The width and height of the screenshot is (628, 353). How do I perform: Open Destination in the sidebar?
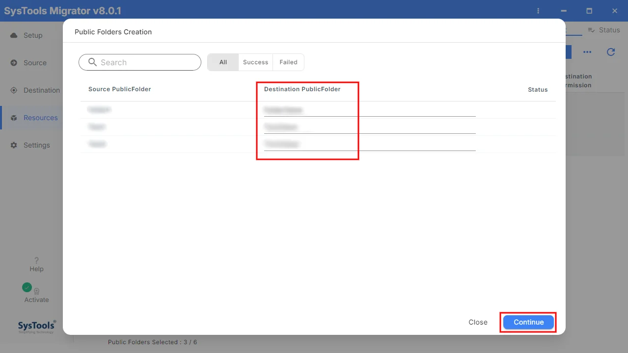coord(31,90)
